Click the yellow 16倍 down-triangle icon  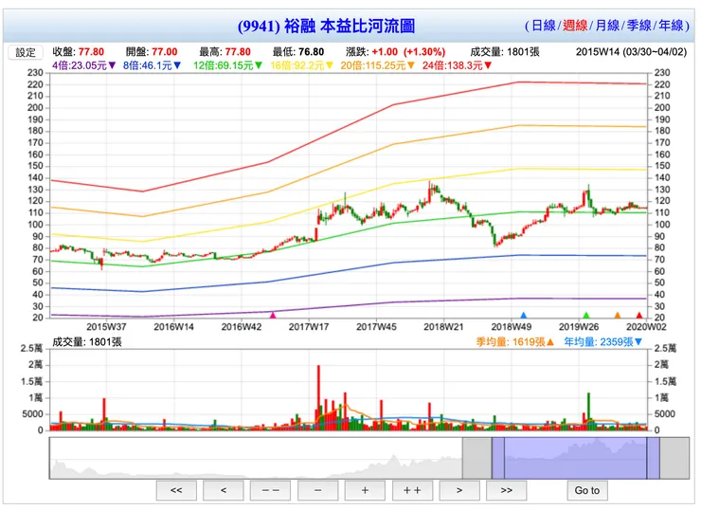click(330, 65)
